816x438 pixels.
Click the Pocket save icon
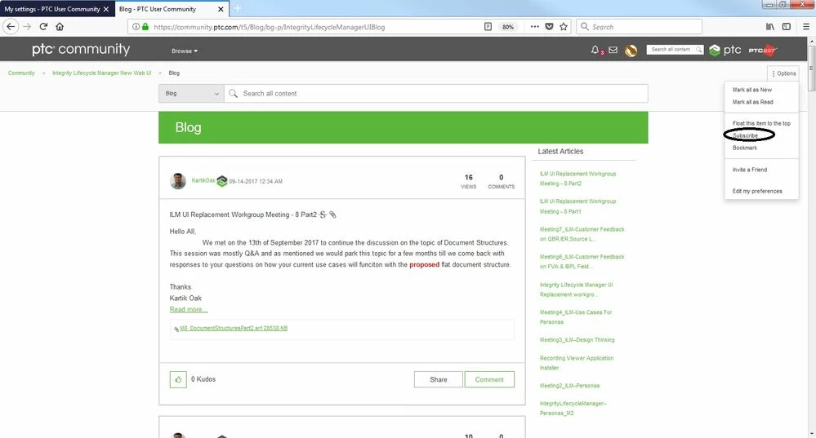(549, 26)
